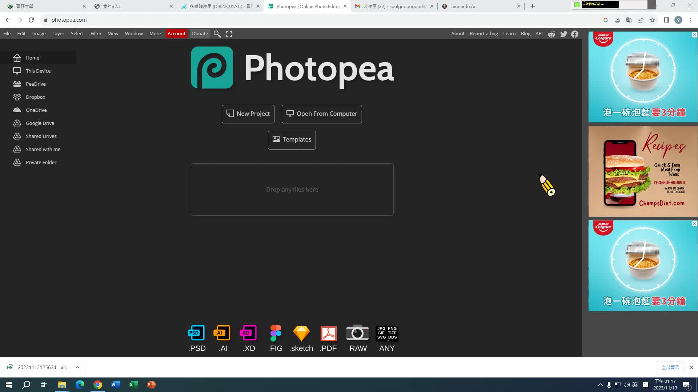Browse Templates button
This screenshot has width=698, height=392.
292,140
